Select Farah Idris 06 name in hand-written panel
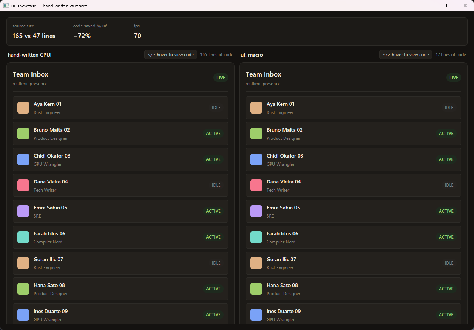This screenshot has height=330, width=474. pos(50,233)
